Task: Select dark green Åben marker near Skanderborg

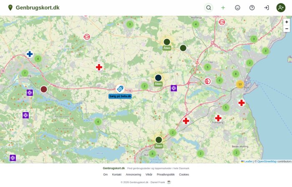Action: point(159,140)
